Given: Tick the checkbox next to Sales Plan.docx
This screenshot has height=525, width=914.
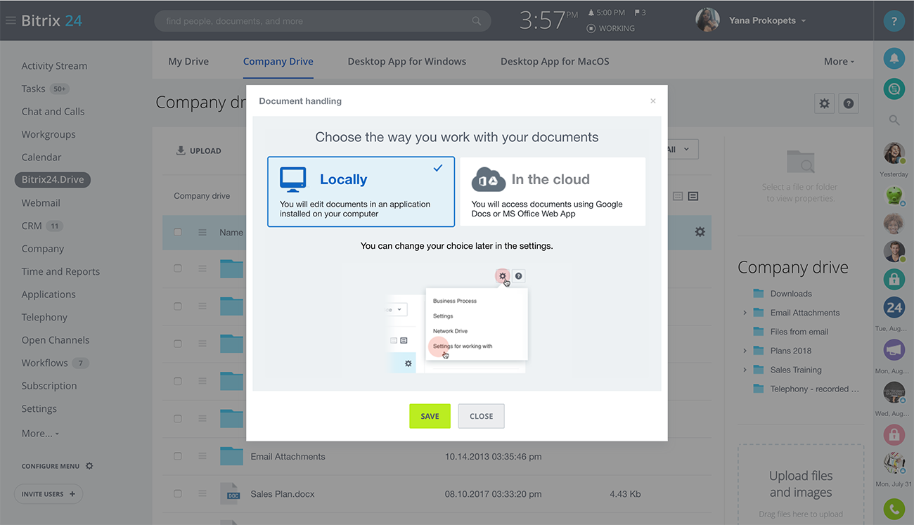Looking at the screenshot, I should coord(178,494).
